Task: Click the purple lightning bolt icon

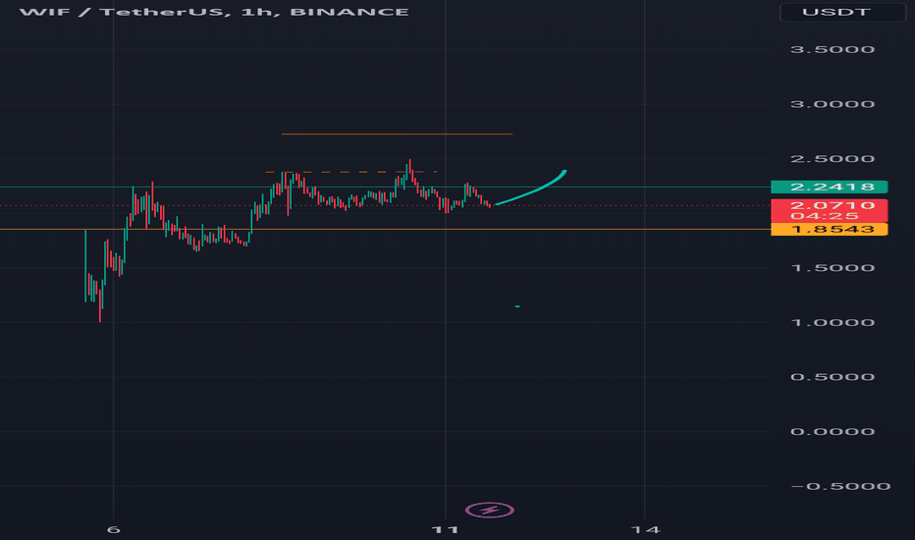Action: tap(490, 511)
